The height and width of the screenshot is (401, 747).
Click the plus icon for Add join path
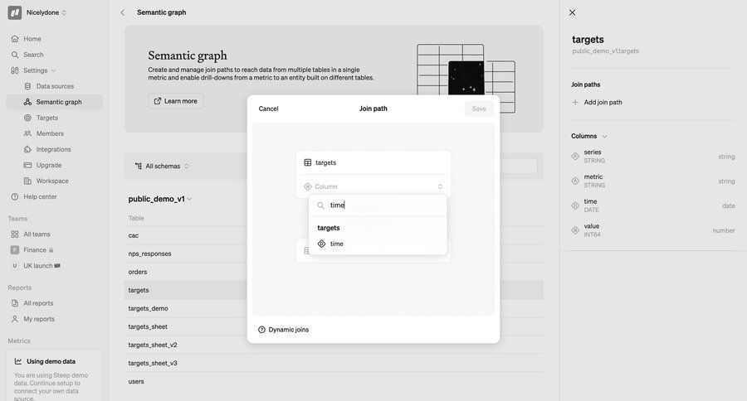(575, 102)
